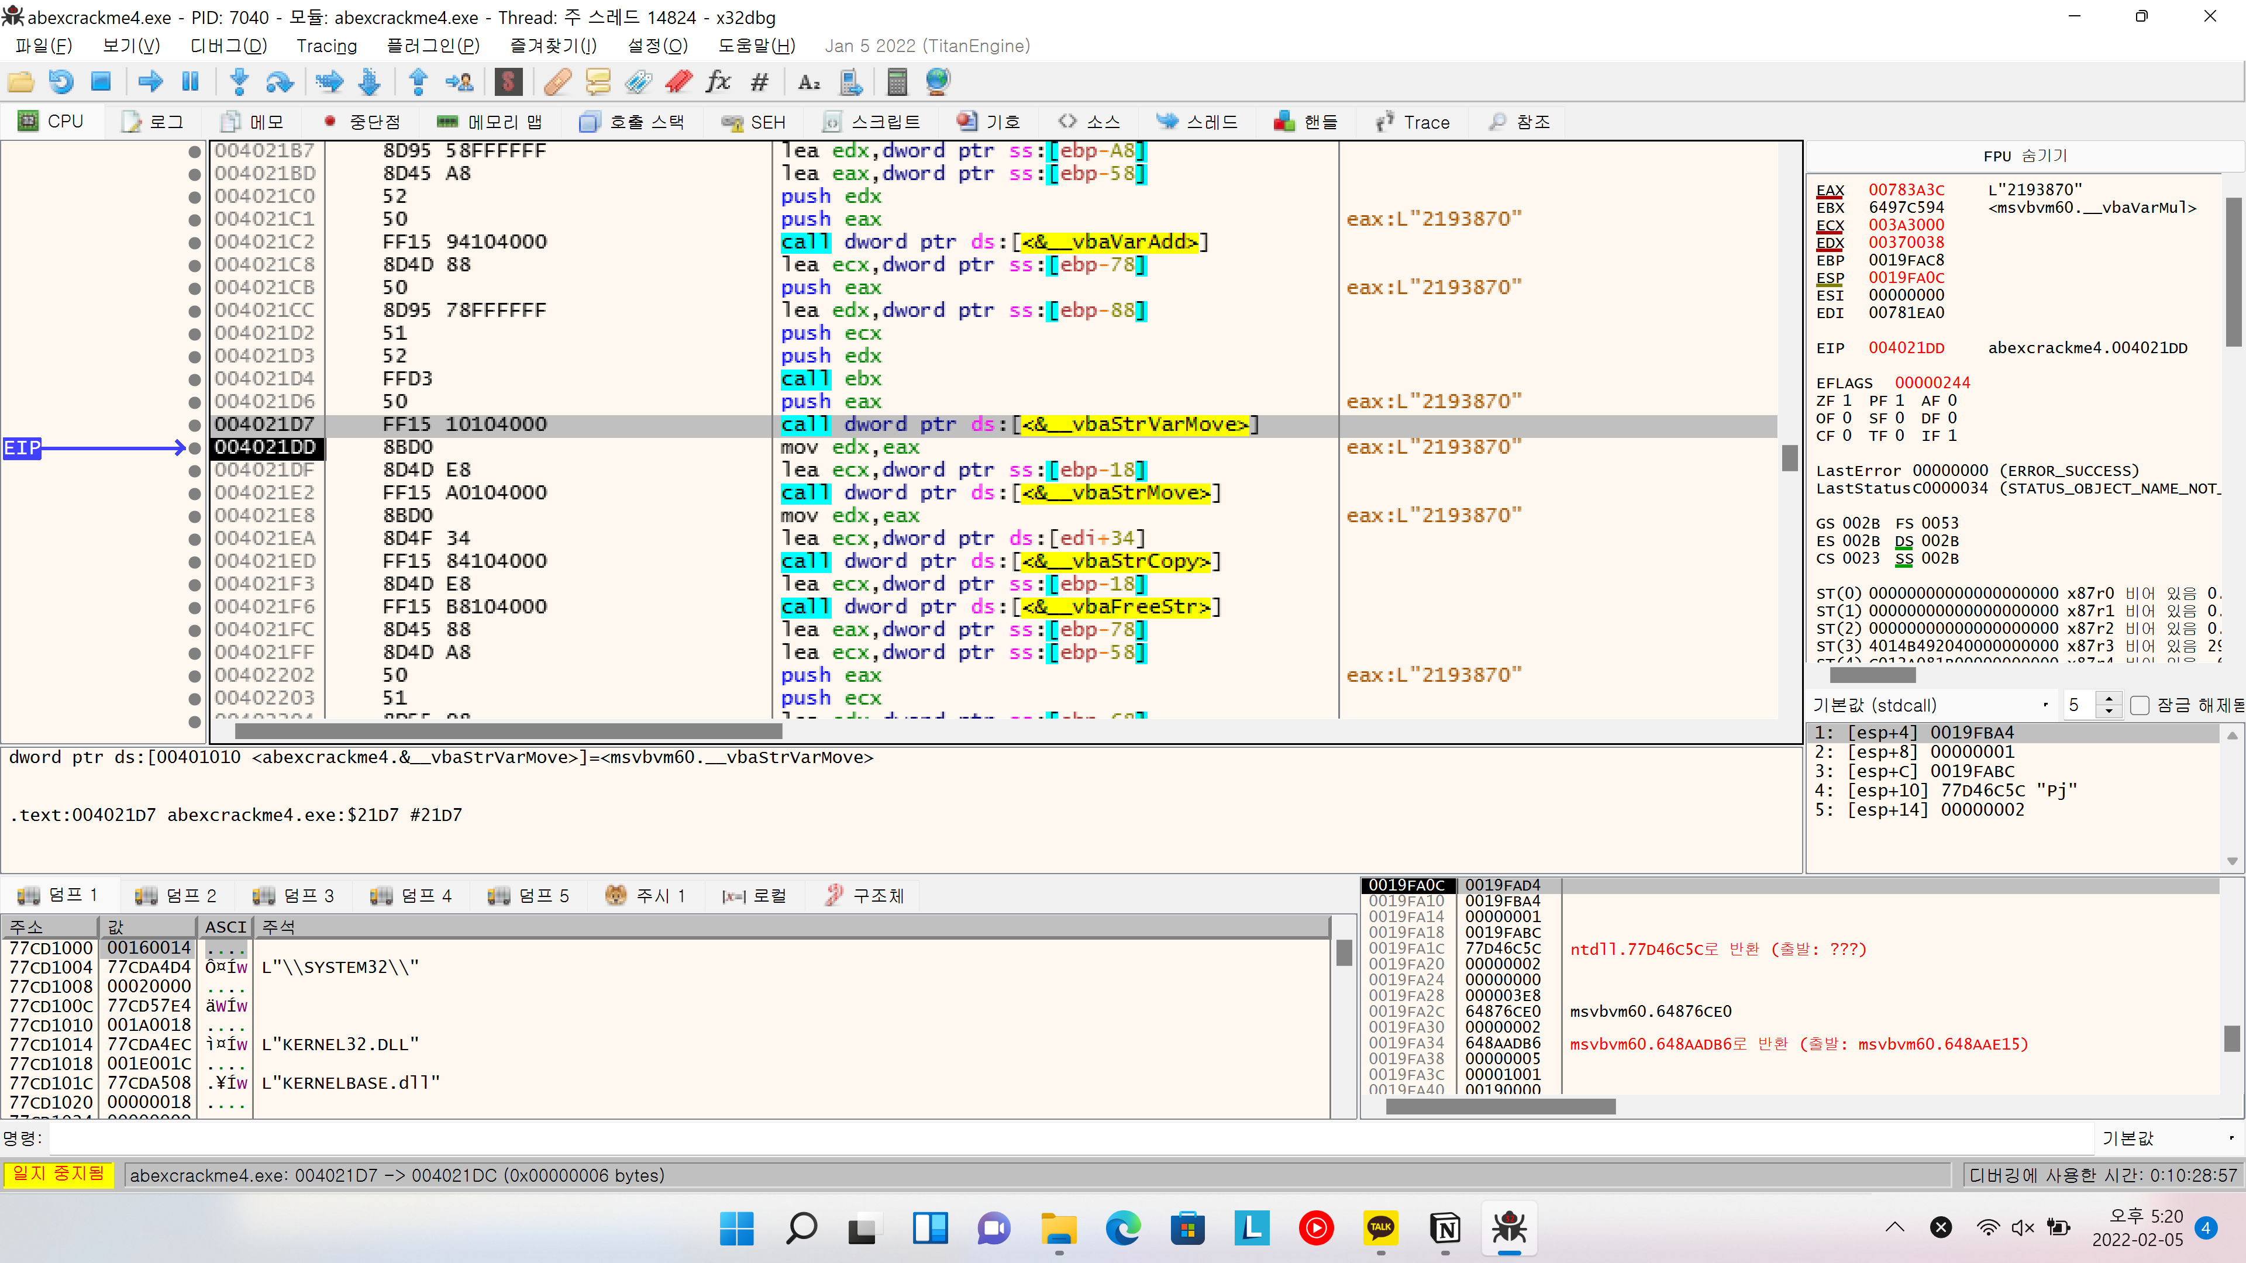Click the Trace into icon
Image resolution: width=2246 pixels, height=1263 pixels.
(329, 82)
